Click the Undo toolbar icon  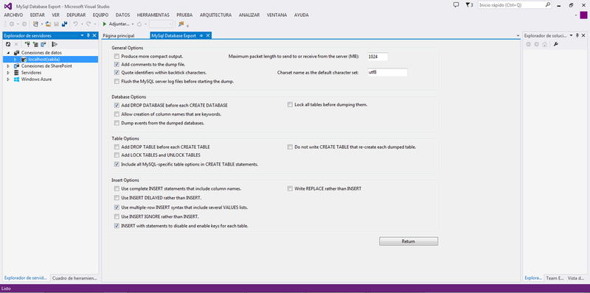76,24
